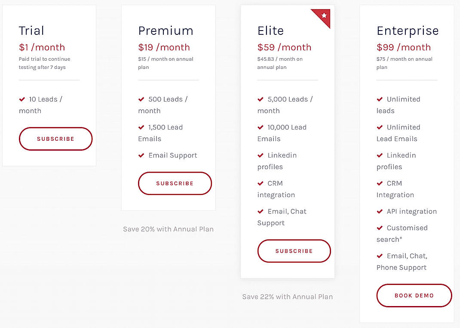Image resolution: width=460 pixels, height=328 pixels.
Task: Click the checkmark next to Linkedin profiles in Elite
Action: pyautogui.click(x=261, y=155)
